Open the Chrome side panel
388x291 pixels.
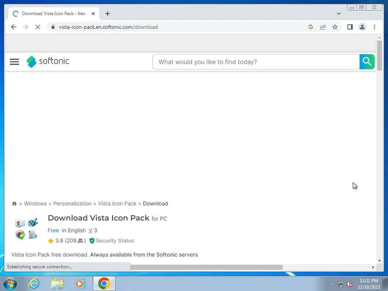tap(350, 27)
